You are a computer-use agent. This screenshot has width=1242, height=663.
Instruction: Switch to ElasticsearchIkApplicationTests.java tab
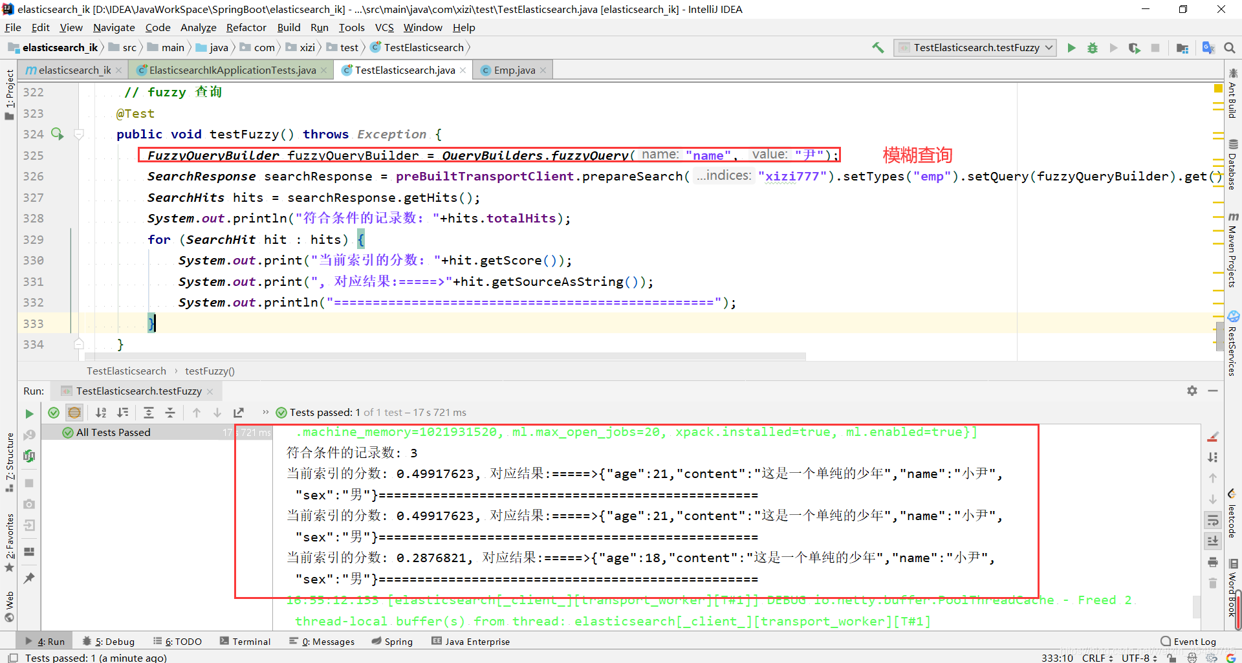pyautogui.click(x=232, y=70)
